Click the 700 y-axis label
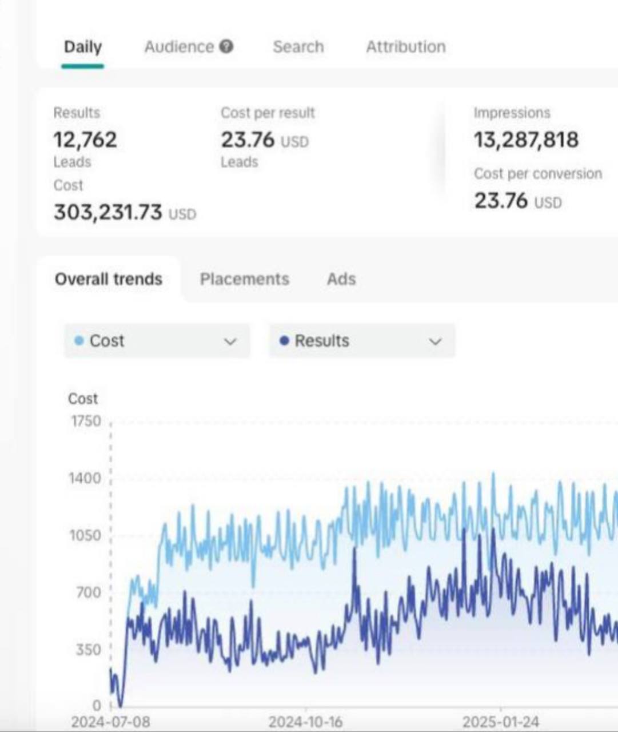The image size is (618, 732). pos(89,592)
